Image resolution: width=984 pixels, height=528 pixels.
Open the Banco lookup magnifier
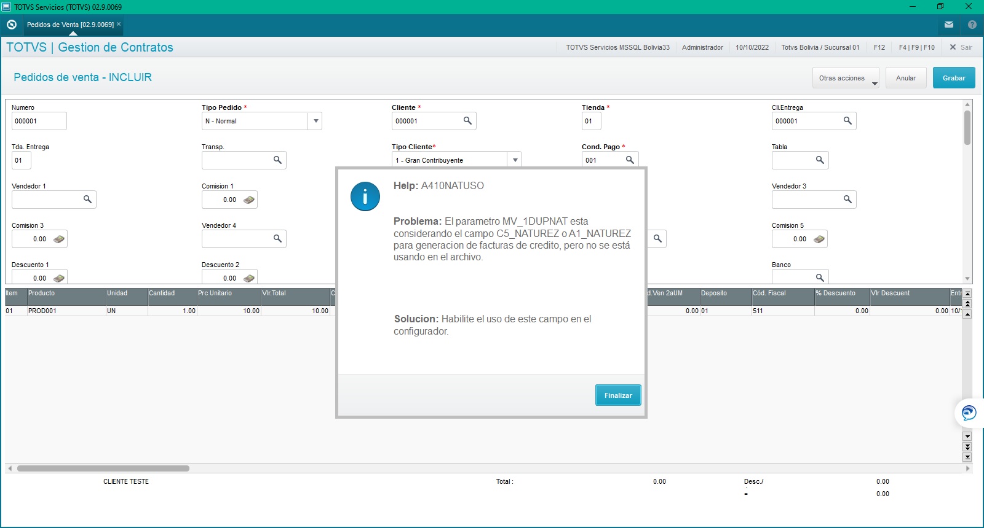click(x=820, y=278)
